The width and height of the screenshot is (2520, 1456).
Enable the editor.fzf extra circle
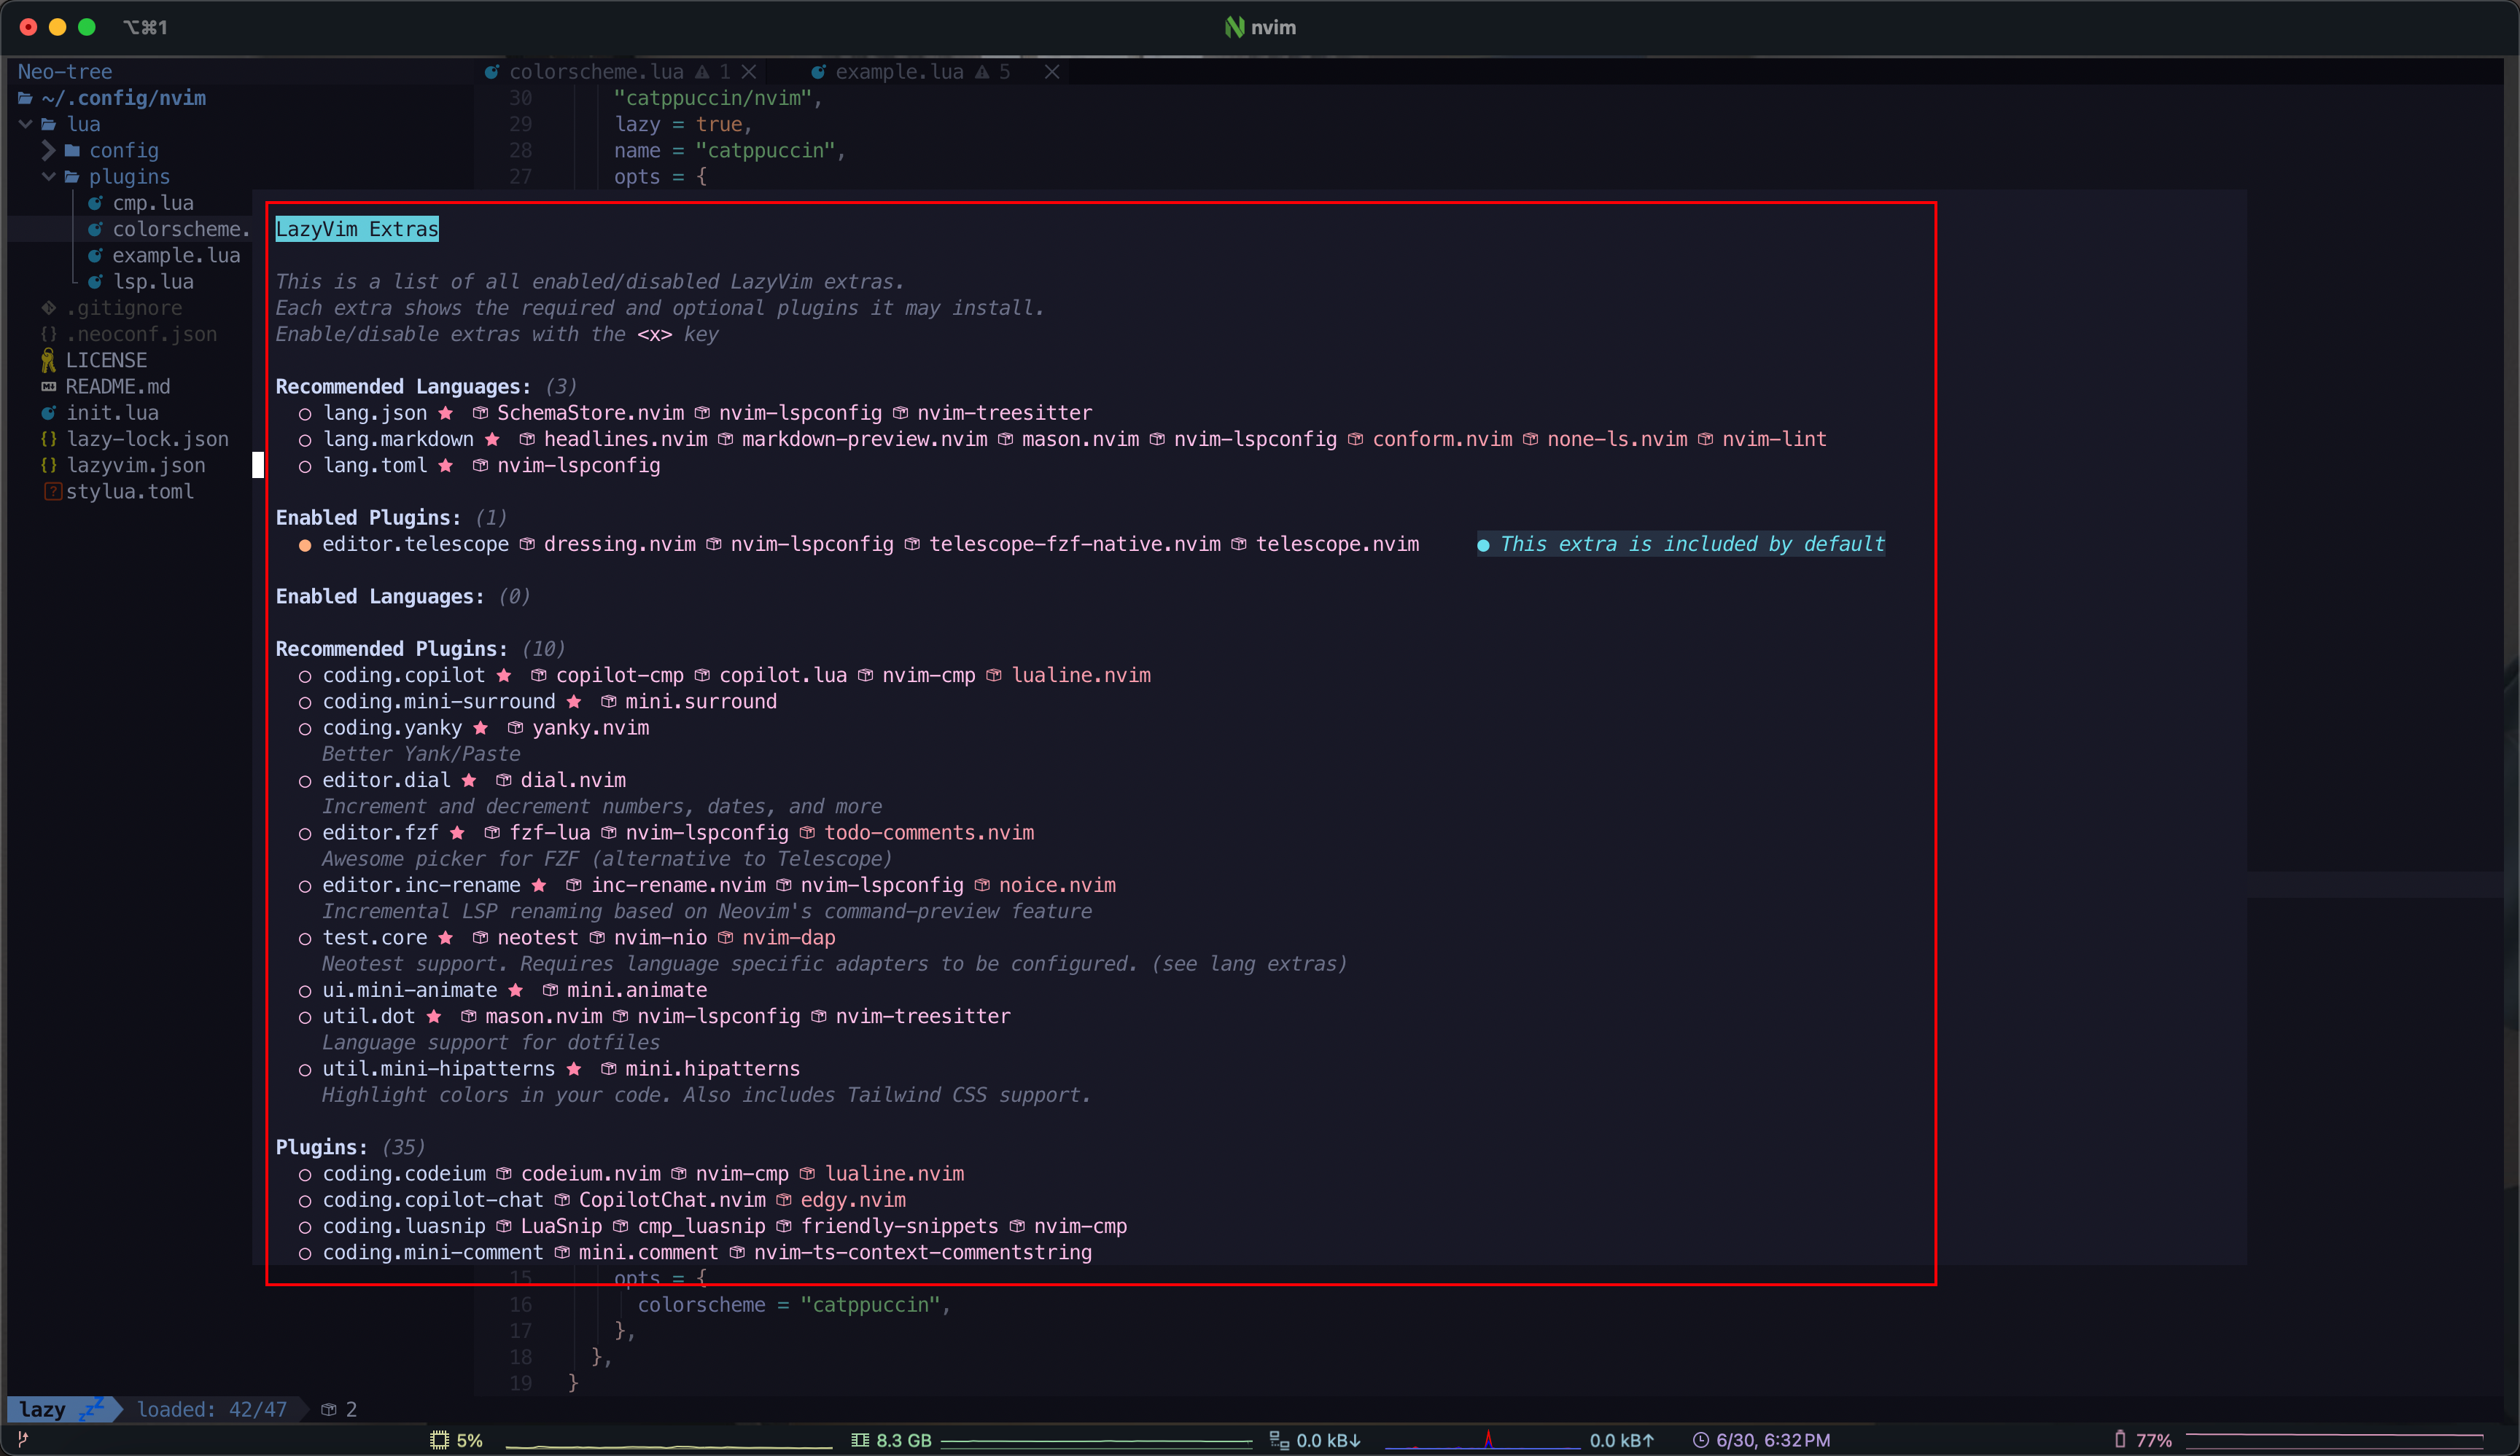[305, 834]
